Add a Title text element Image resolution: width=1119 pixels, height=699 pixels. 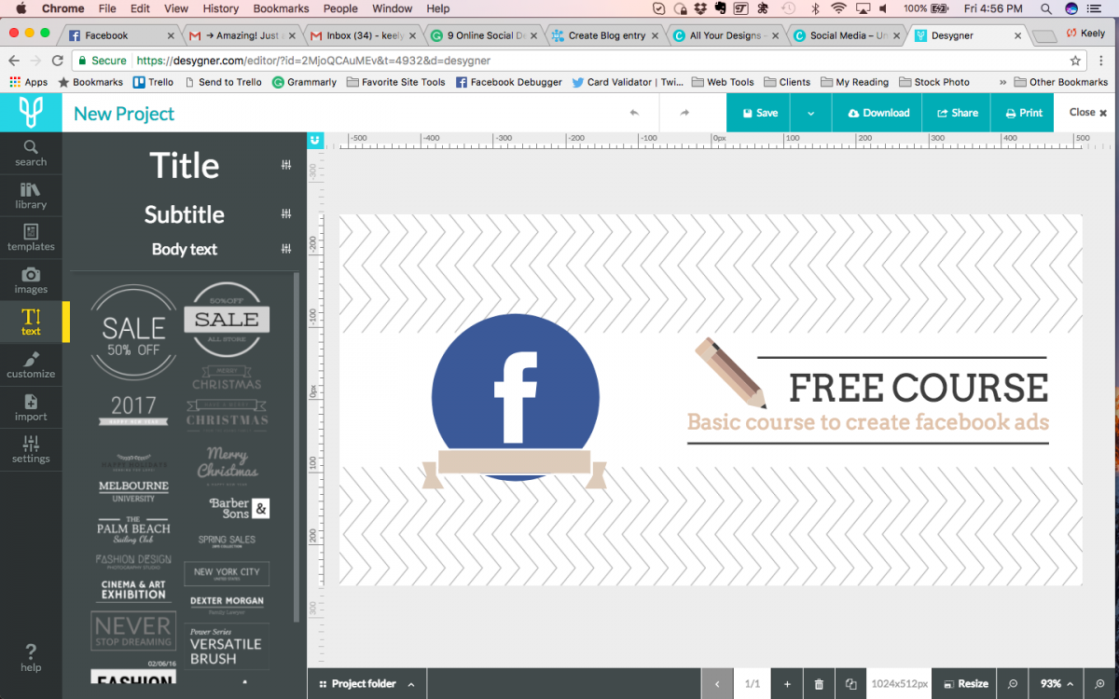[x=184, y=165]
